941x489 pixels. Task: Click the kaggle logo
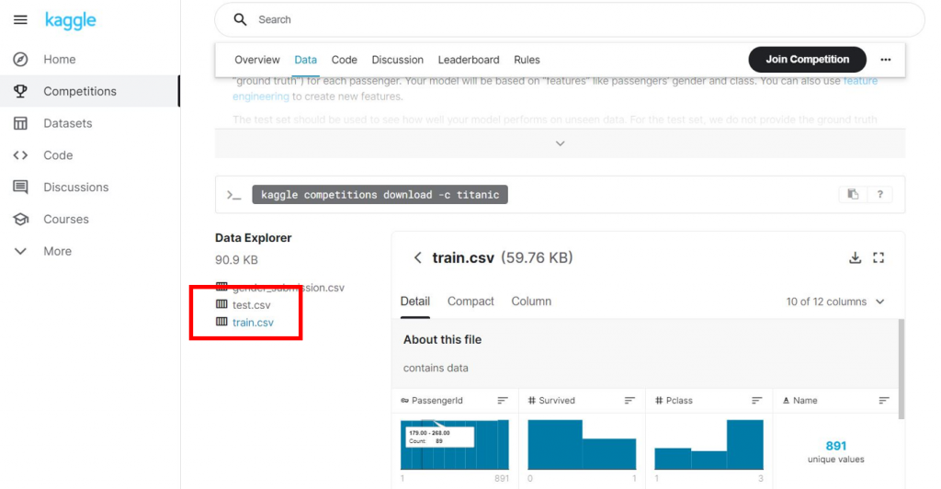point(70,20)
